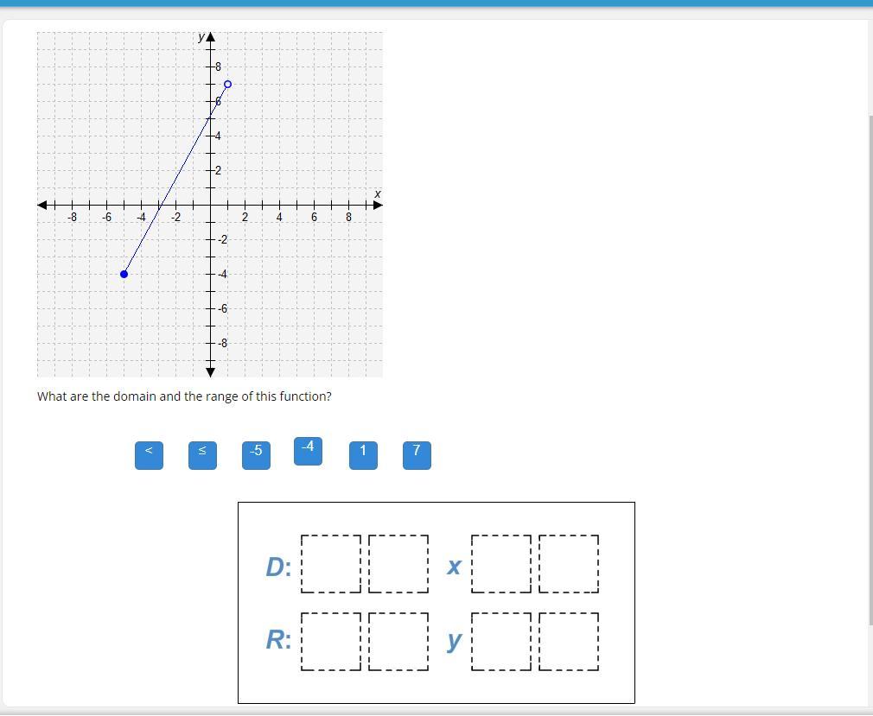Viewport: 873px width, 716px height.
Task: Select the second box in the R row
Action: point(398,642)
